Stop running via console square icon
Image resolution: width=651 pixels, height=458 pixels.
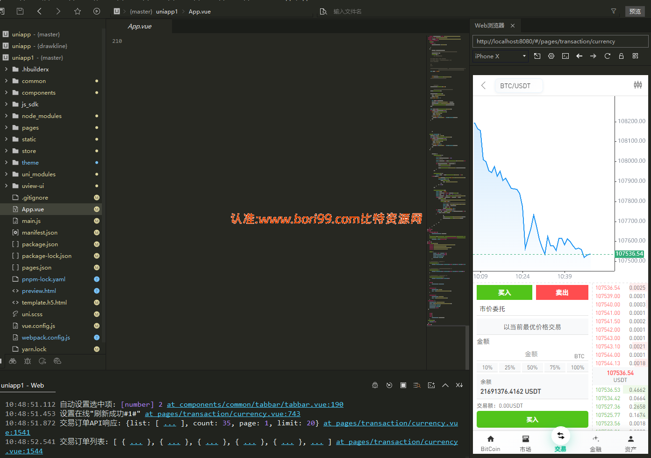tap(403, 385)
